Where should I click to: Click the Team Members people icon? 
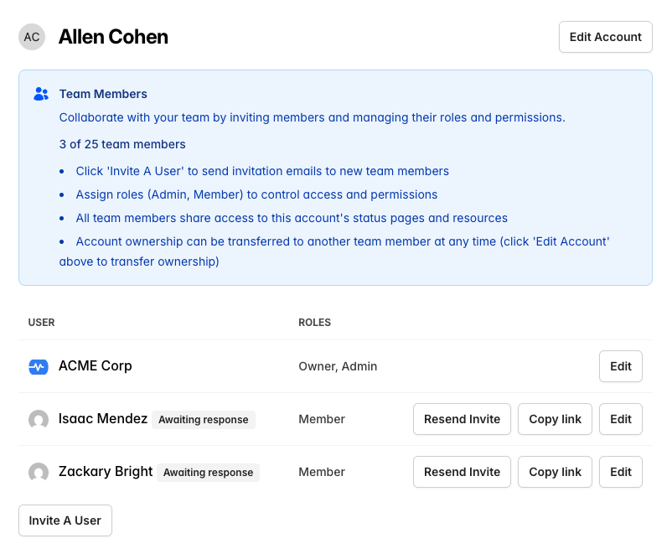41,94
